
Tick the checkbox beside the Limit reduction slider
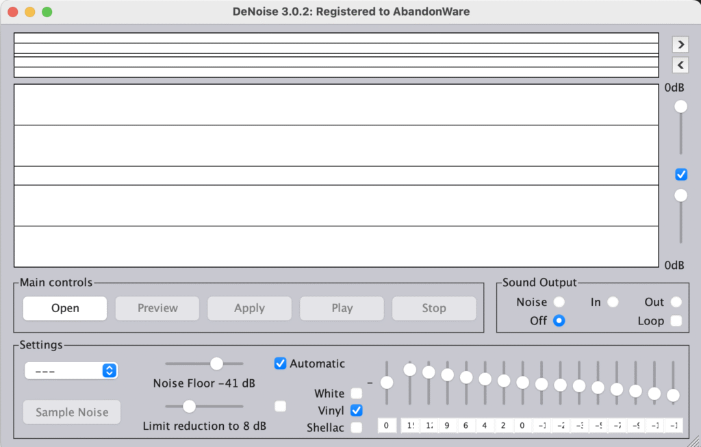(x=280, y=407)
